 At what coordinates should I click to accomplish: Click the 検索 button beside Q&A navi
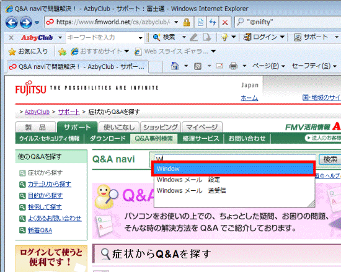[x=330, y=159]
